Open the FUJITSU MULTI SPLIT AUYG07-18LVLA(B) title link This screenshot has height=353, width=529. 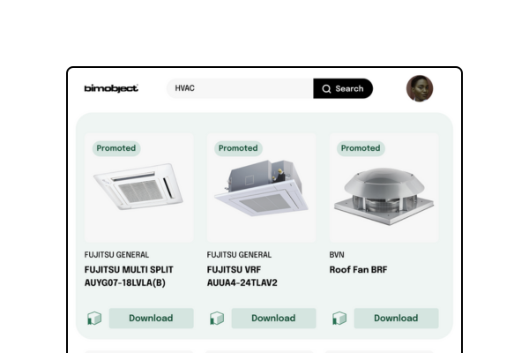pos(129,276)
